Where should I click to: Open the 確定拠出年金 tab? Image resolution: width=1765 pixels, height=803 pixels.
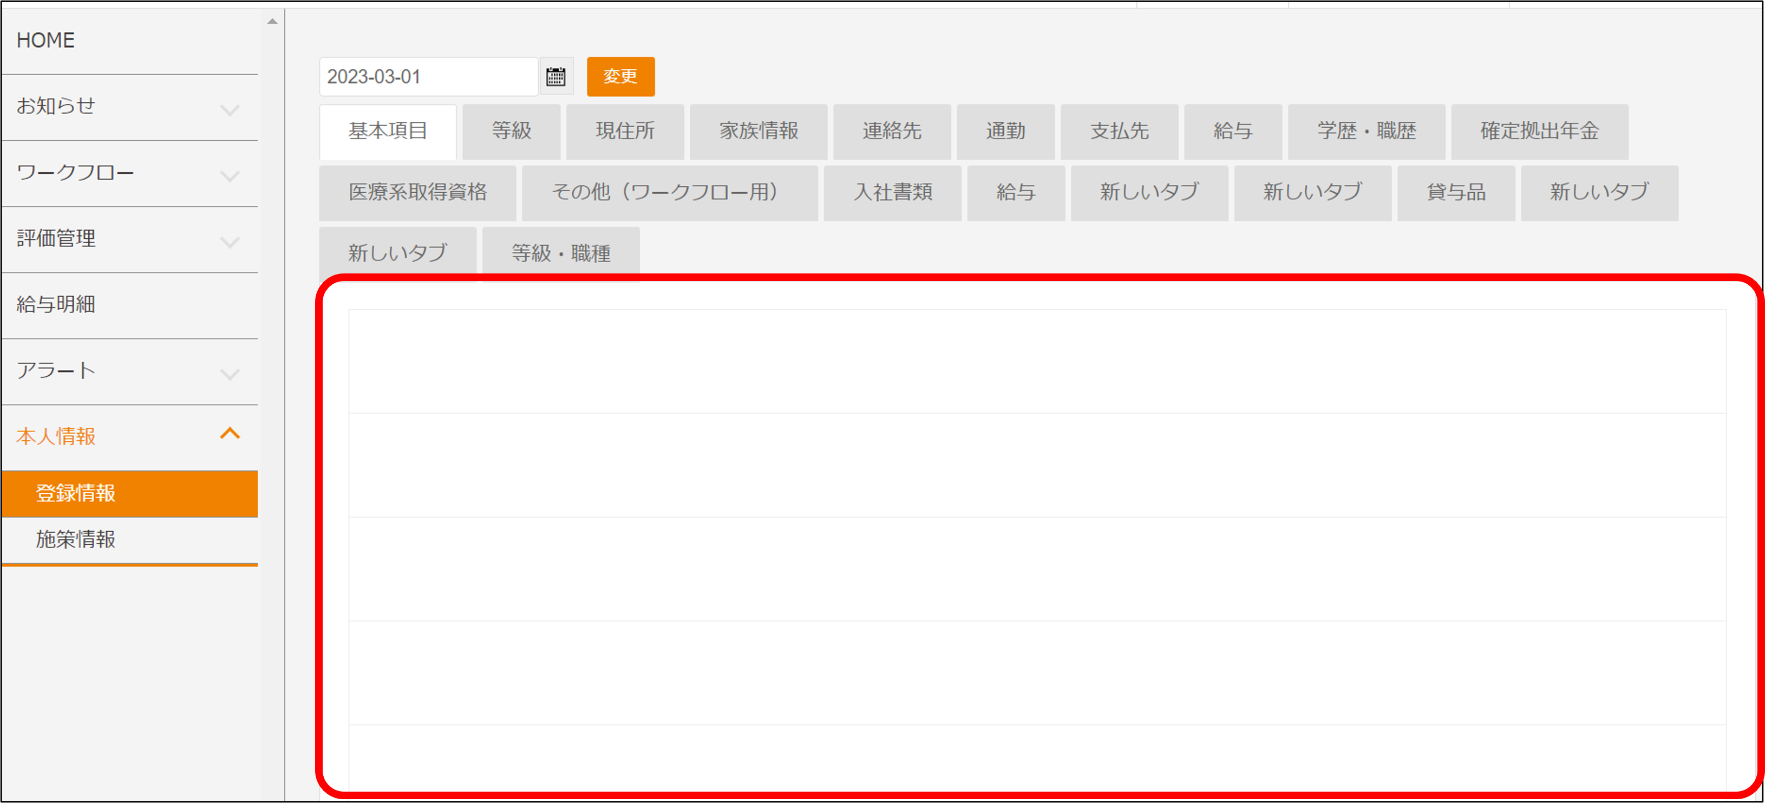click(1539, 131)
